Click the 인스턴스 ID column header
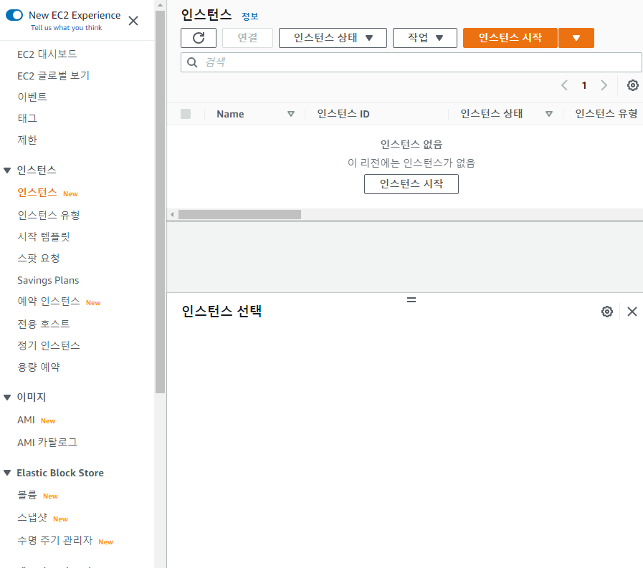 (343, 114)
